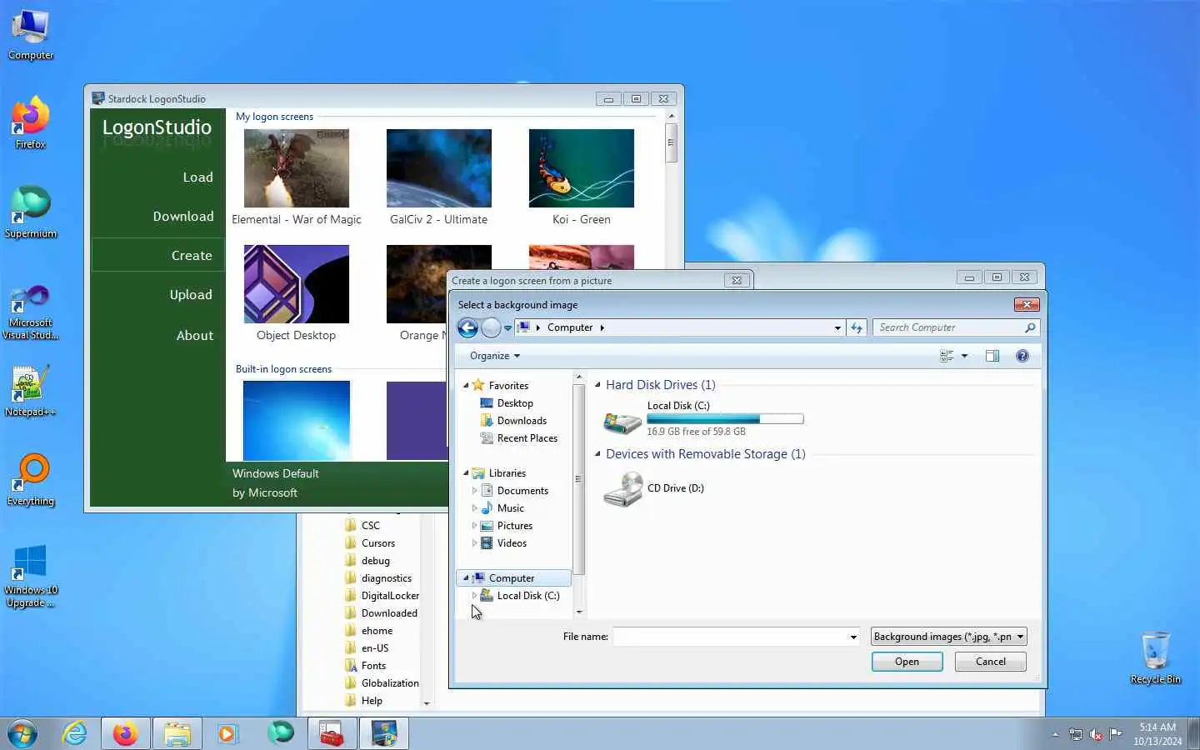
Task: Select the Local Disk (C:) drive icon
Action: click(x=622, y=422)
